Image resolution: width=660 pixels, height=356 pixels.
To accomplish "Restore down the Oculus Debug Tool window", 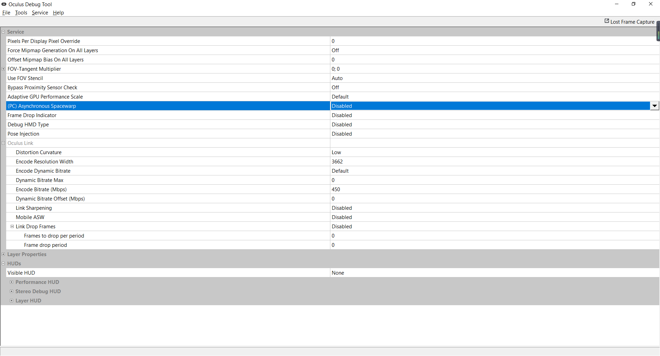I will [x=634, y=4].
